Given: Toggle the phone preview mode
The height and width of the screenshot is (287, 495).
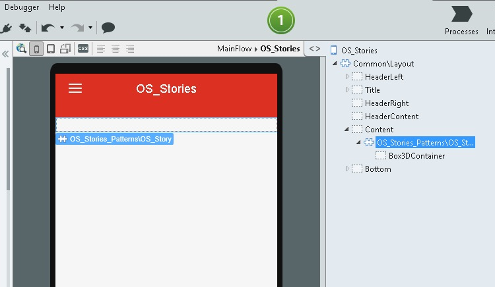Looking at the screenshot, I should coord(36,49).
